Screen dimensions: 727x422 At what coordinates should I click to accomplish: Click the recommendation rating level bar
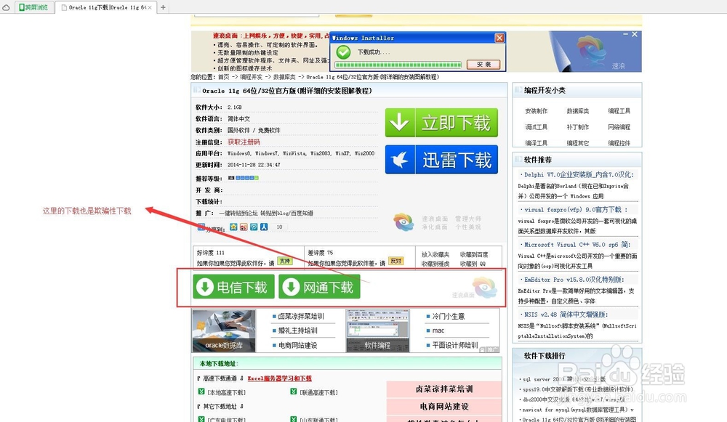244,178
